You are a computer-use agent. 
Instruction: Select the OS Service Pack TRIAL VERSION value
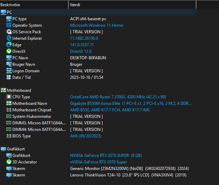pos(86,32)
